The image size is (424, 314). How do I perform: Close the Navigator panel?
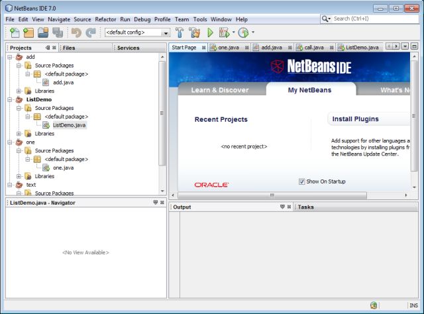[x=162, y=202]
